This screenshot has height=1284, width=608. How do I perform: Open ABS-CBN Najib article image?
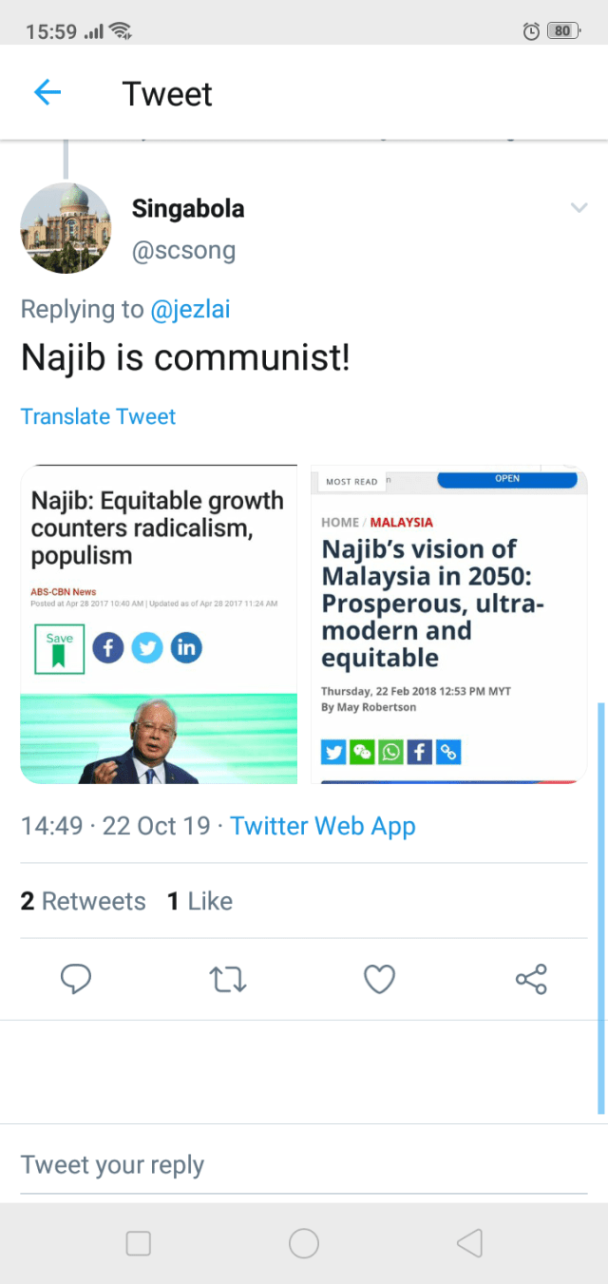click(x=159, y=624)
